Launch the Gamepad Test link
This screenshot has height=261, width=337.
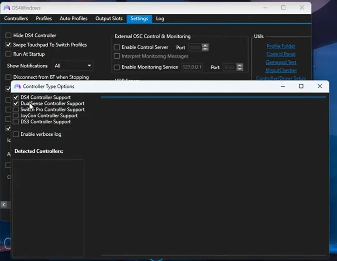point(281,62)
